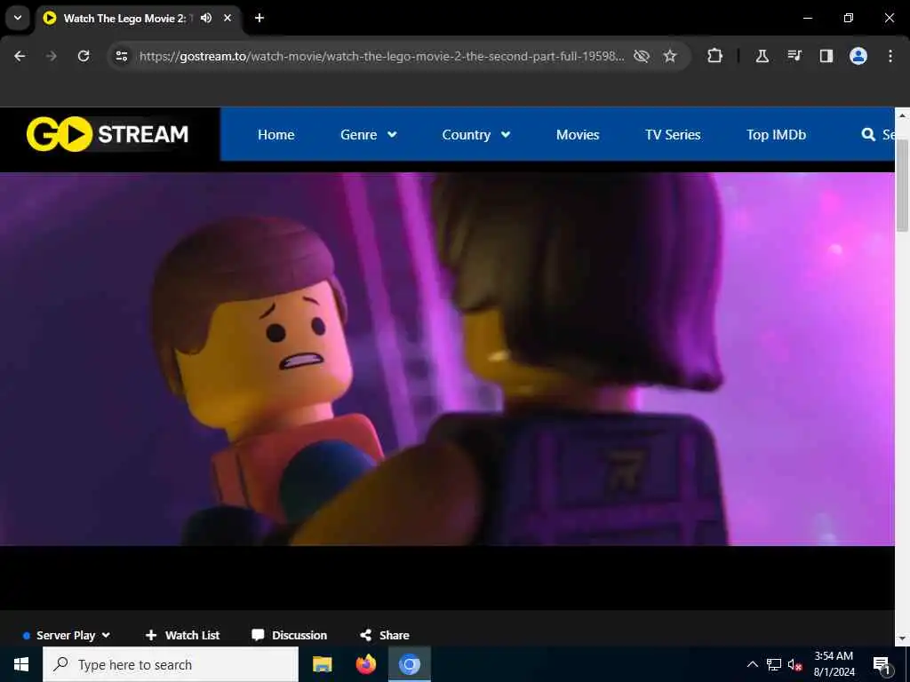Screen dimensions: 910x682
Task: Launch Firefox from the taskbar
Action: point(365,664)
